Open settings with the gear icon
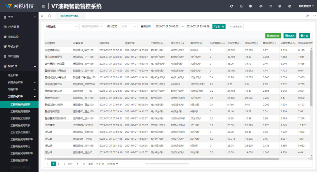Screen dimensions: 317x172 click(280, 6)
